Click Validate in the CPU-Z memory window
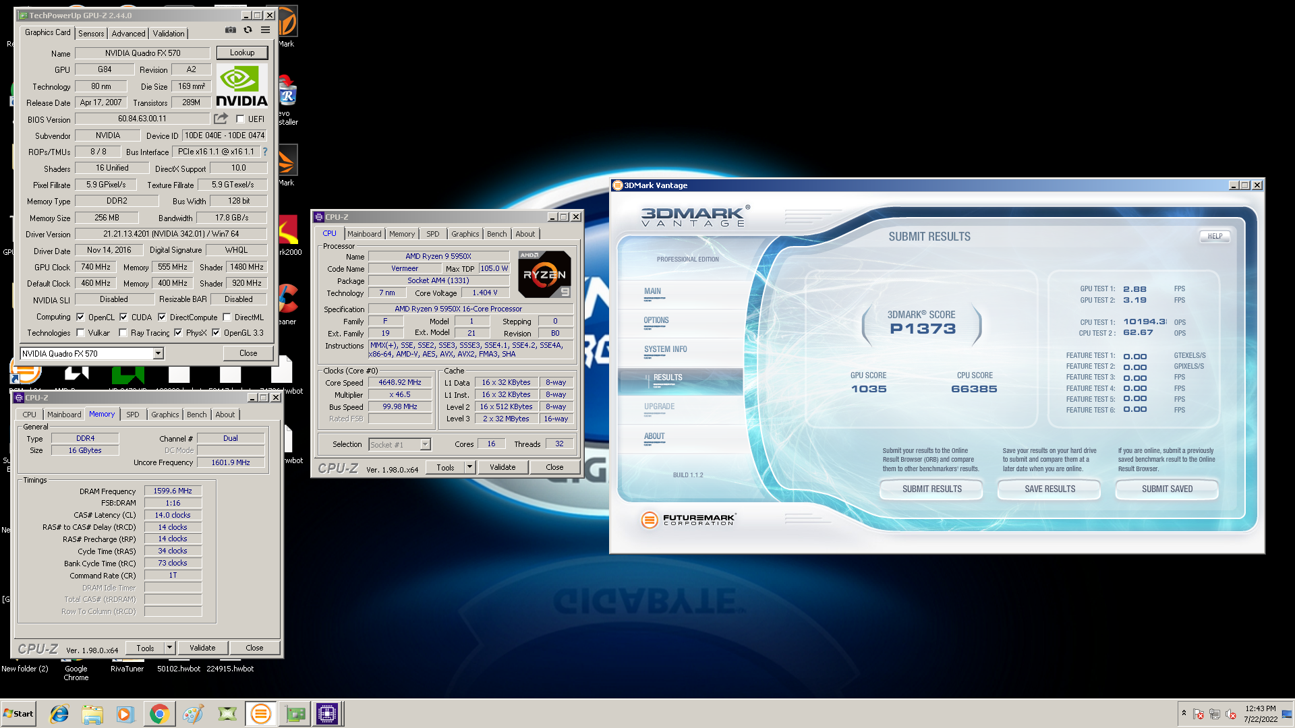The image size is (1295, 728). pyautogui.click(x=202, y=648)
